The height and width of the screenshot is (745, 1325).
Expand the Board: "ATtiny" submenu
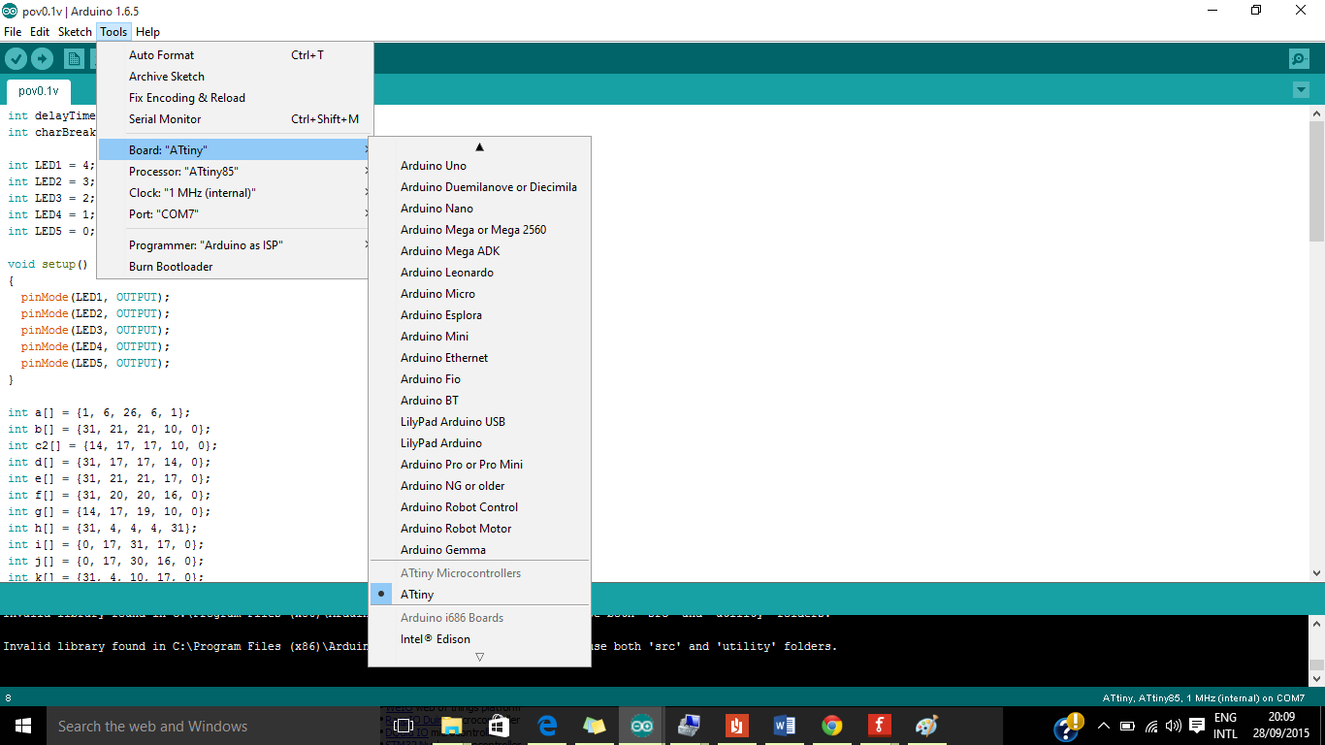(235, 149)
